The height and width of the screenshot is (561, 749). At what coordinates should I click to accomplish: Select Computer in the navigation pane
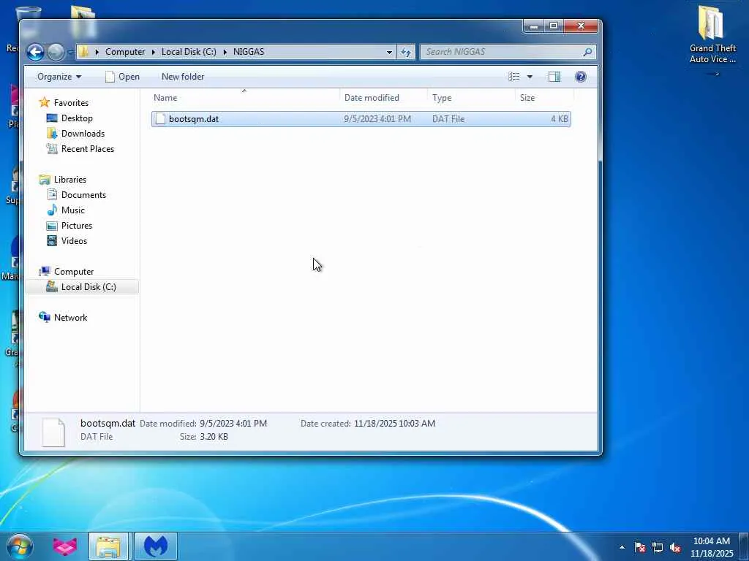point(74,272)
